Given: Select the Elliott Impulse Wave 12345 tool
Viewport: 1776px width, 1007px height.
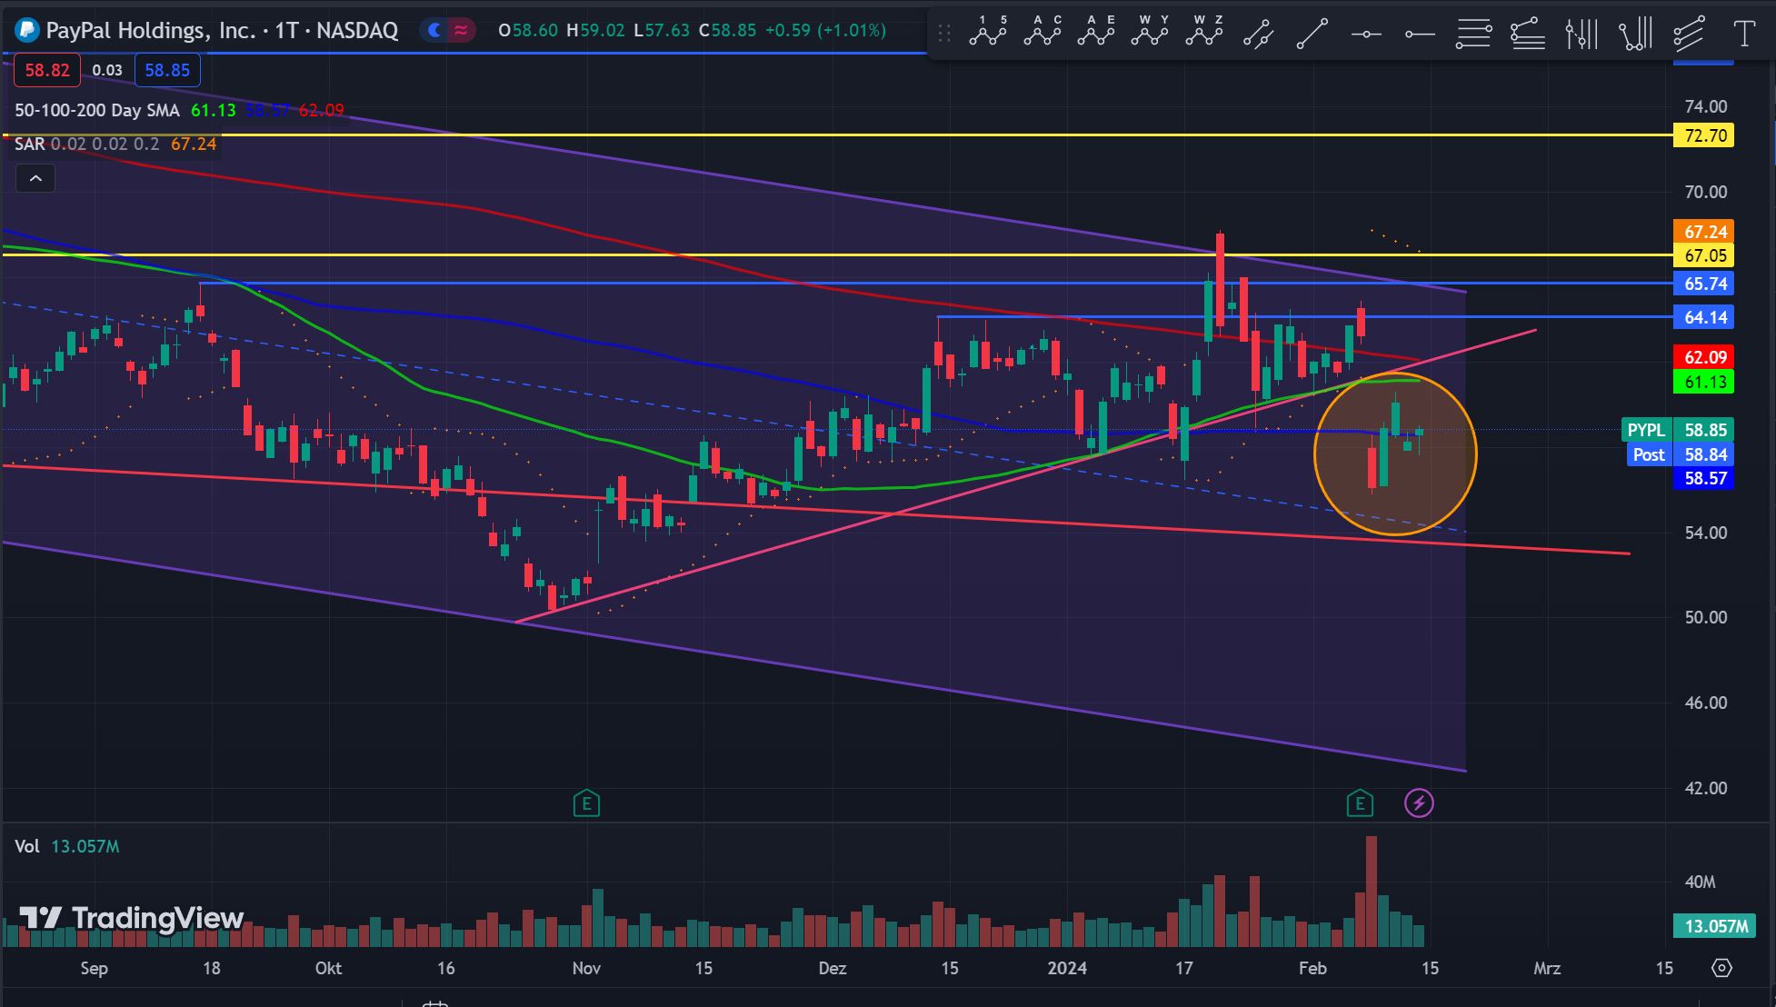Looking at the screenshot, I should (988, 33).
